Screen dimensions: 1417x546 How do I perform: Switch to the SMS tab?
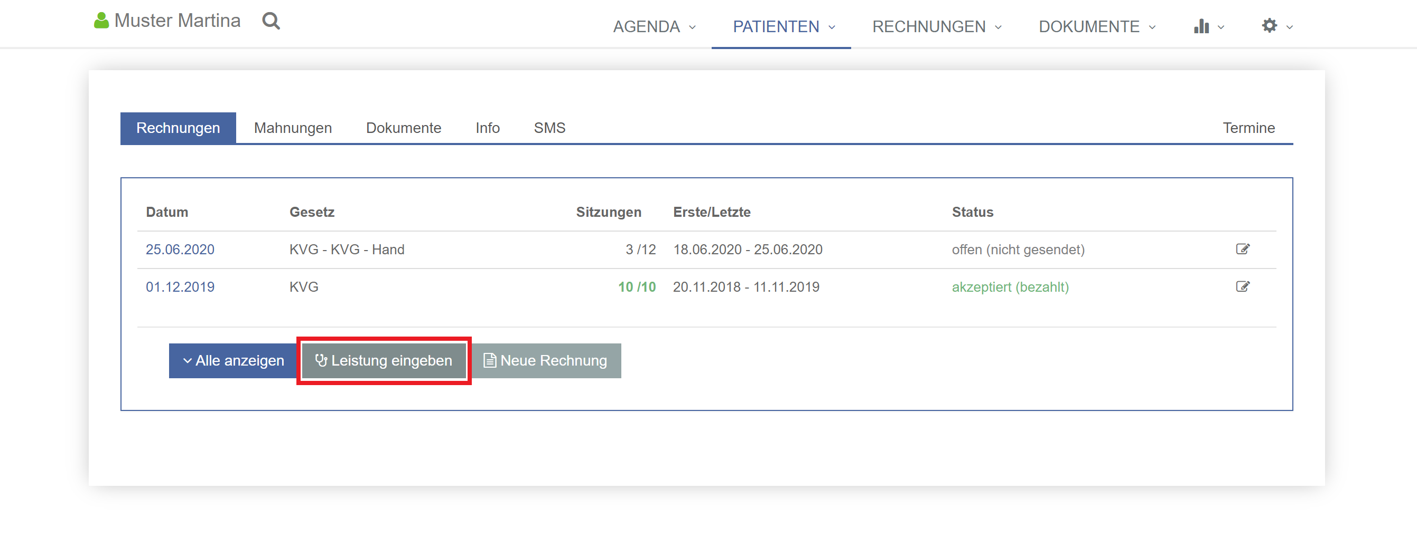[549, 128]
